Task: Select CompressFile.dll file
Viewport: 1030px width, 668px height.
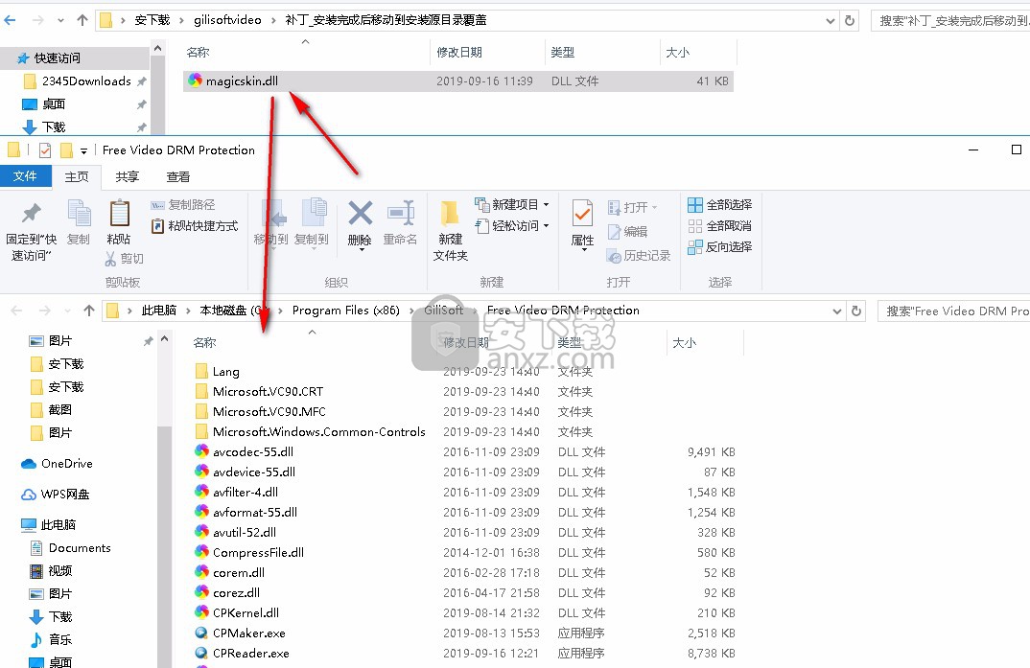Action: point(258,552)
